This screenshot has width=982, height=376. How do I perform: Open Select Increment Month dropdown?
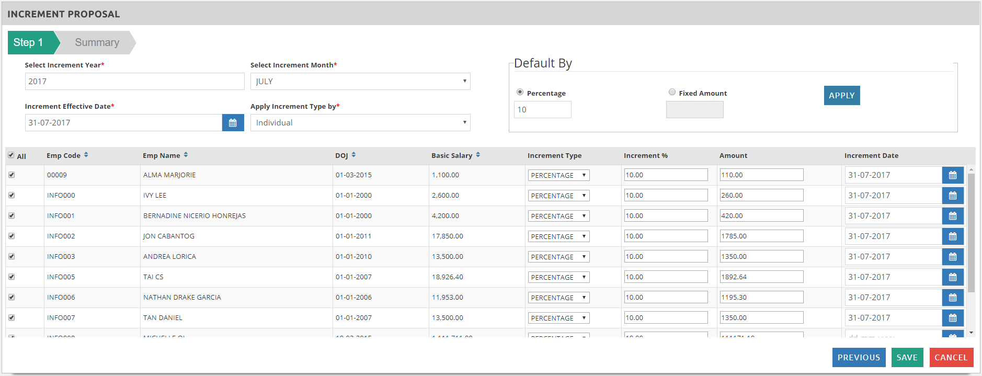[360, 82]
